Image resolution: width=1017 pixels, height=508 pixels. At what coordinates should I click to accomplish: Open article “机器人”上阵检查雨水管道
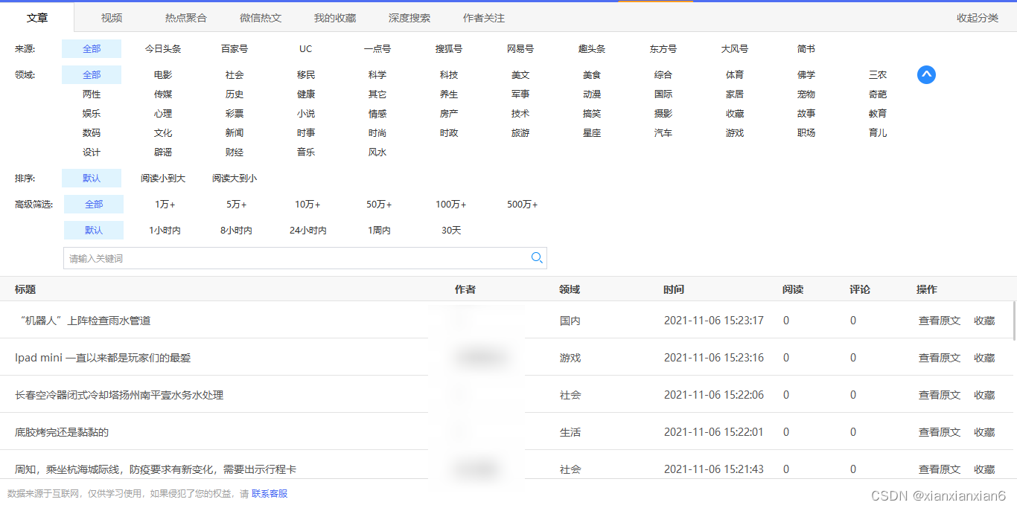point(84,321)
